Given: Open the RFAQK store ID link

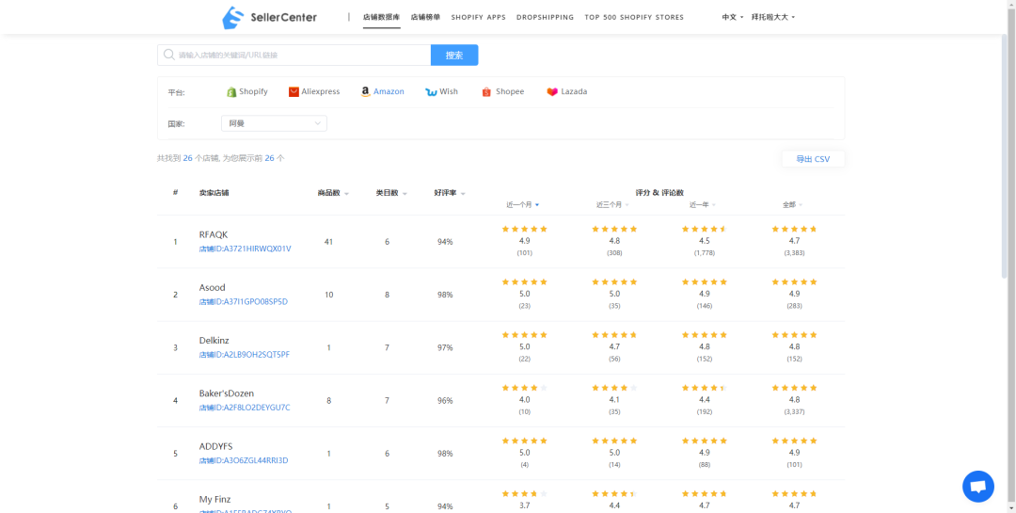Looking at the screenshot, I should [245, 249].
